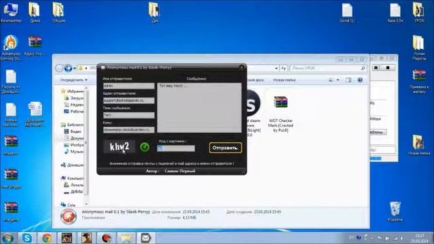Select Музыка library in the navigation pane
The image size is (434, 244).
pyautogui.click(x=74, y=152)
